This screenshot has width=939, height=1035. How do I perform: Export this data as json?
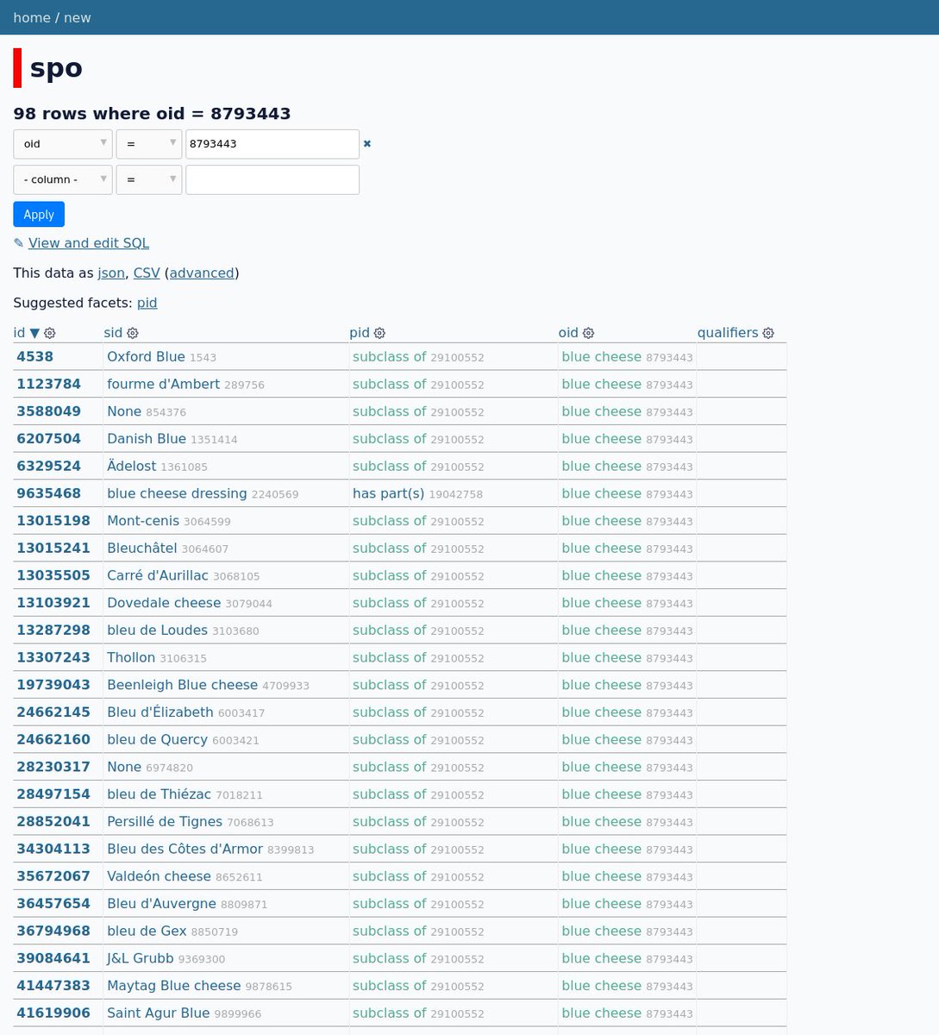[x=110, y=273]
